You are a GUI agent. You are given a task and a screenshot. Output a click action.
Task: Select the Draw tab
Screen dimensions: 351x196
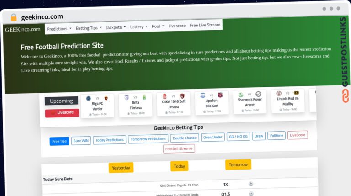259,136
